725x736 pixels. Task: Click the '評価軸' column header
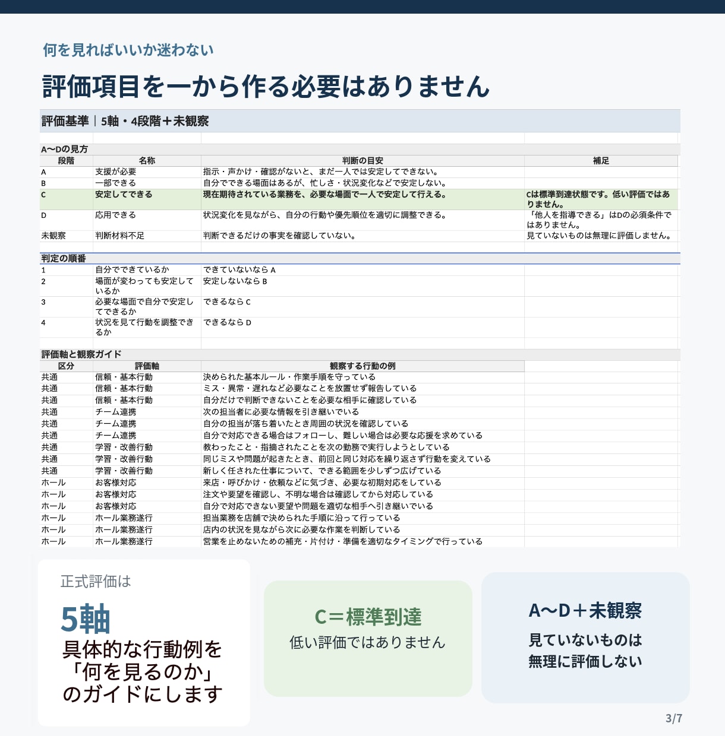(147, 366)
